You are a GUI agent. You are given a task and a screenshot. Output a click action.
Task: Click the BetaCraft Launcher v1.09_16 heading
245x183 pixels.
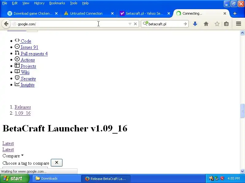click(x=65, y=128)
